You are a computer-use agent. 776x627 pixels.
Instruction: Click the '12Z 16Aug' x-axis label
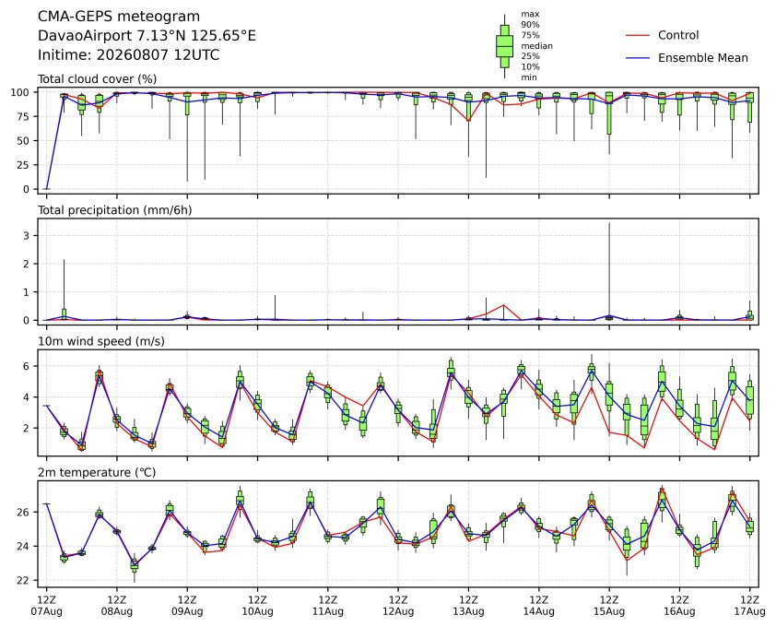point(679,606)
